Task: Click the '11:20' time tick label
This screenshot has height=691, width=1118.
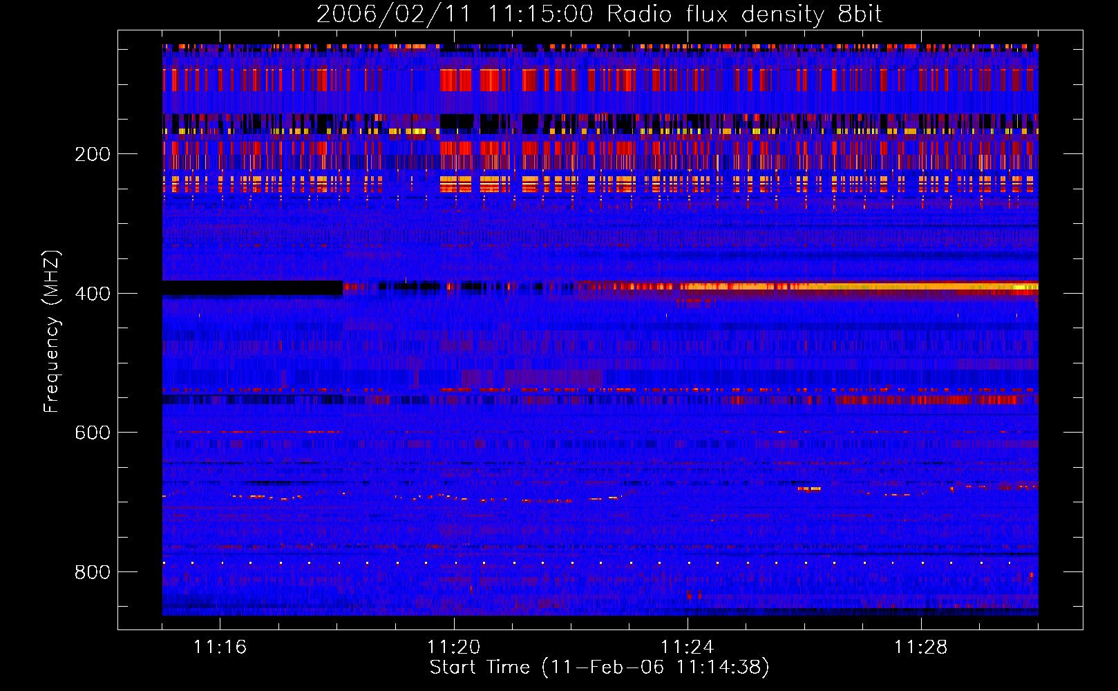Action: click(453, 647)
